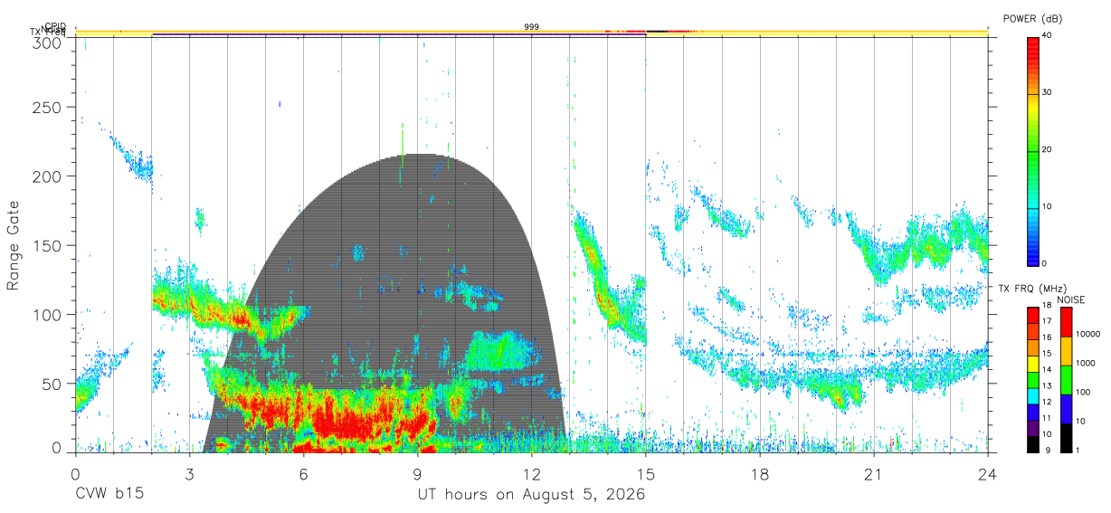Screen dimensions: 1111x513
Task: Click the x-axis tick label "6"
Action: [303, 474]
